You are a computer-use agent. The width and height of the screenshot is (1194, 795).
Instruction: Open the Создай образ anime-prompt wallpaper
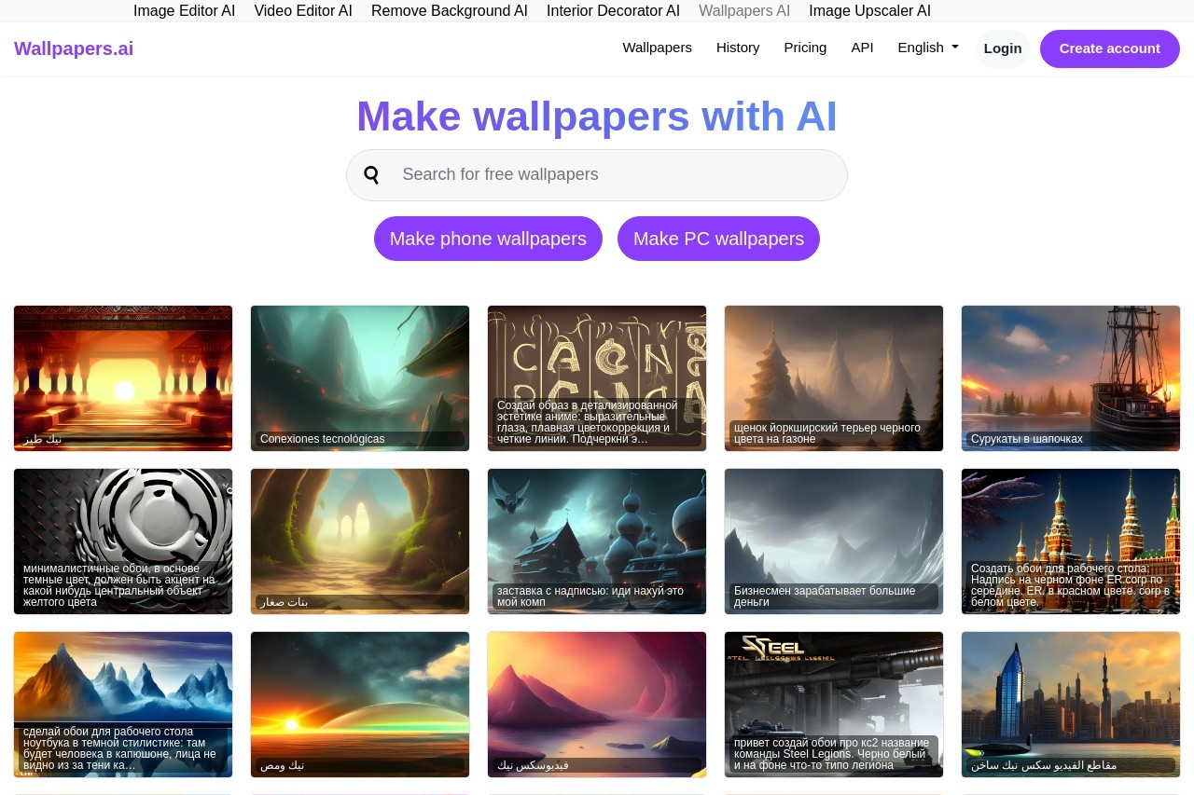coord(597,378)
